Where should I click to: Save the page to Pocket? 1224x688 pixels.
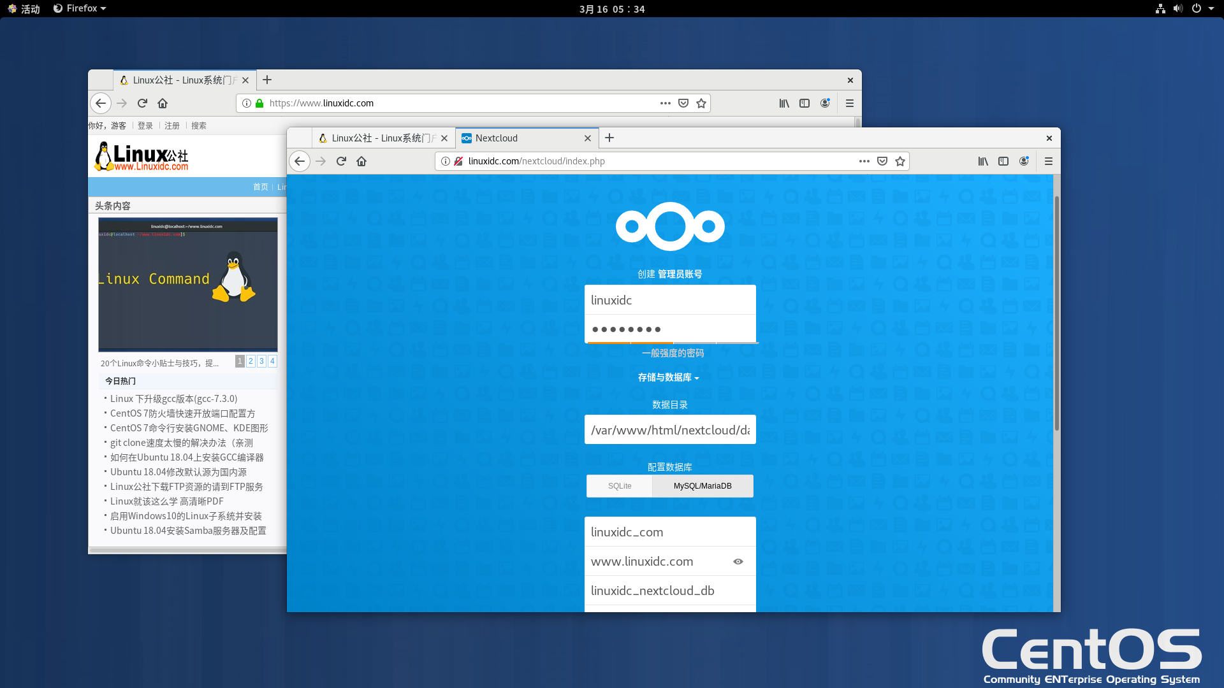click(x=882, y=161)
